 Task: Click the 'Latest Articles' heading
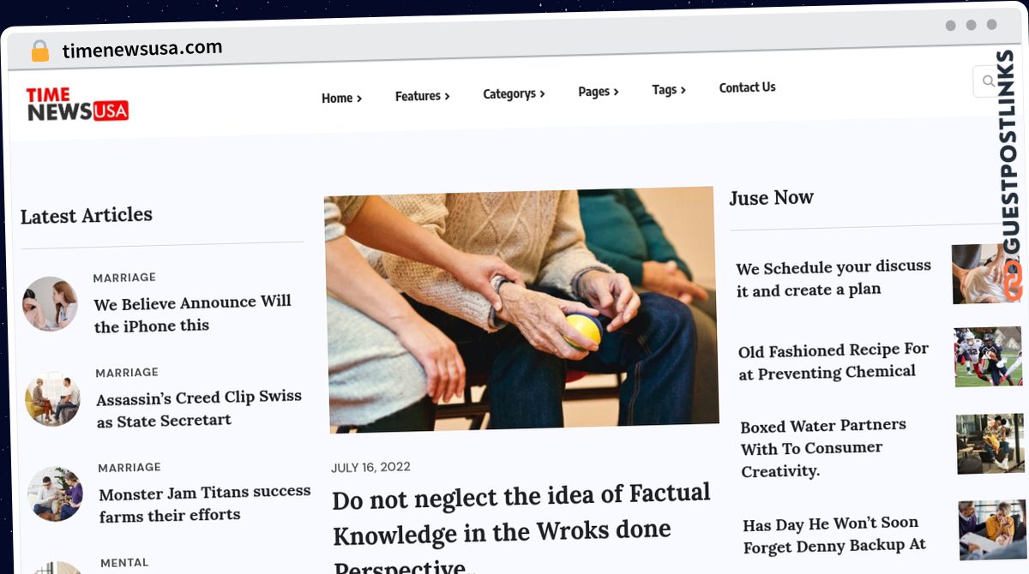pos(87,215)
